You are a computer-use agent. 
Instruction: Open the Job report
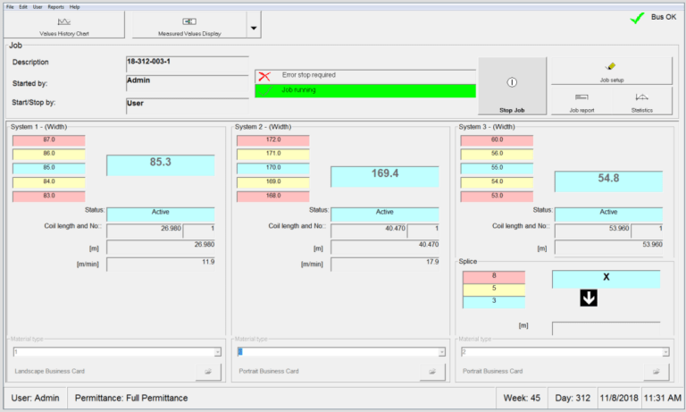581,101
